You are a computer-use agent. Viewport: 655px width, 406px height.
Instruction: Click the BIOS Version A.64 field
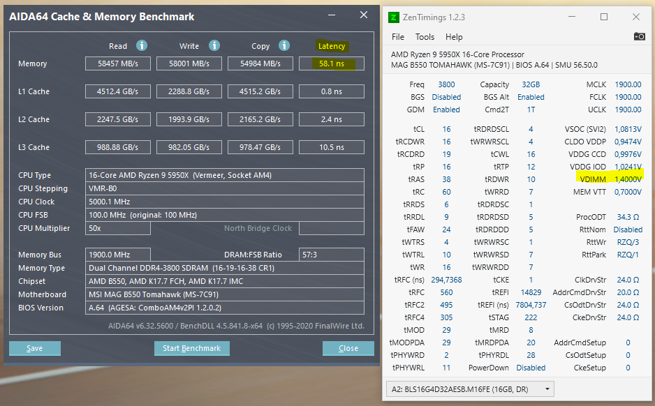(225, 308)
